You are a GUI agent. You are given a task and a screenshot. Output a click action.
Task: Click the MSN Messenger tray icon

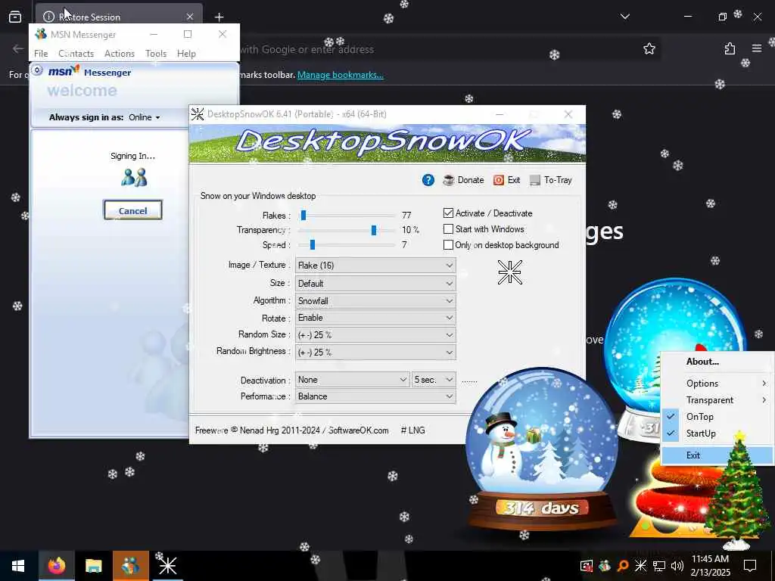[x=605, y=566]
